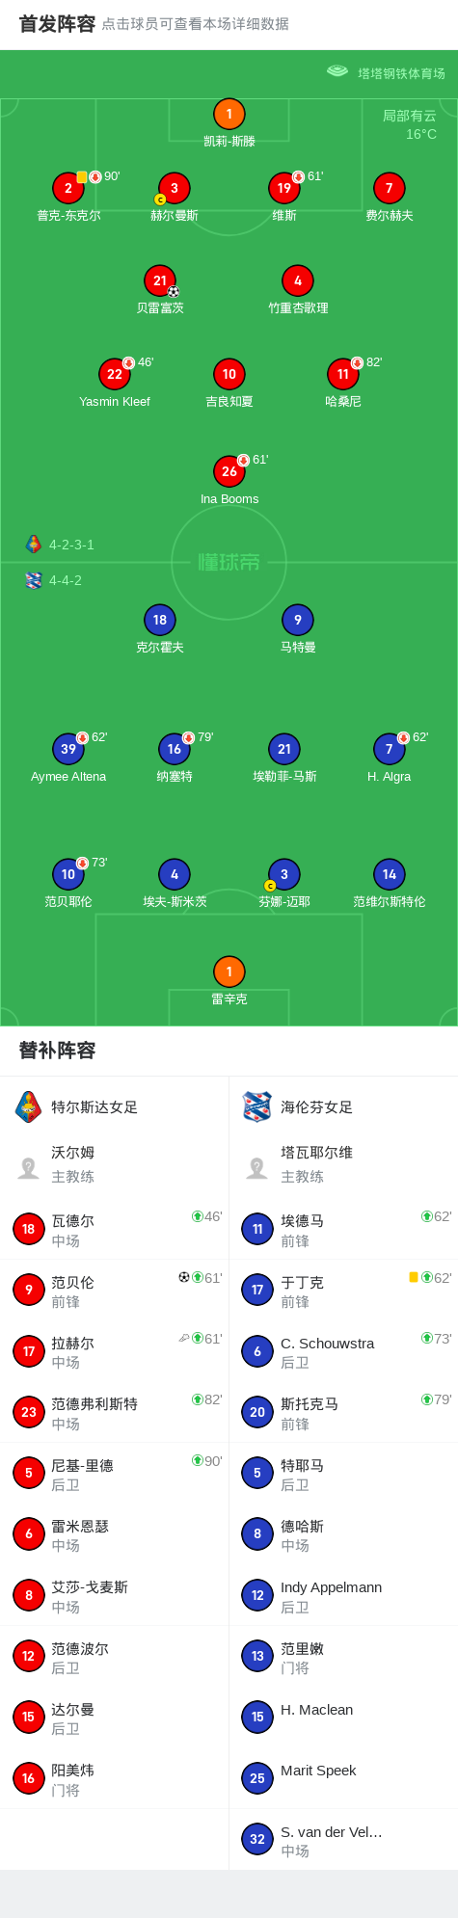Click the 4-2-3-1 formation label
This screenshot has height=1918, width=458.
72,545
